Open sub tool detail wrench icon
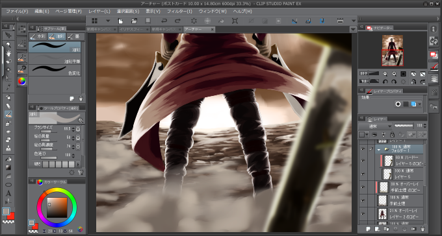 [81, 172]
